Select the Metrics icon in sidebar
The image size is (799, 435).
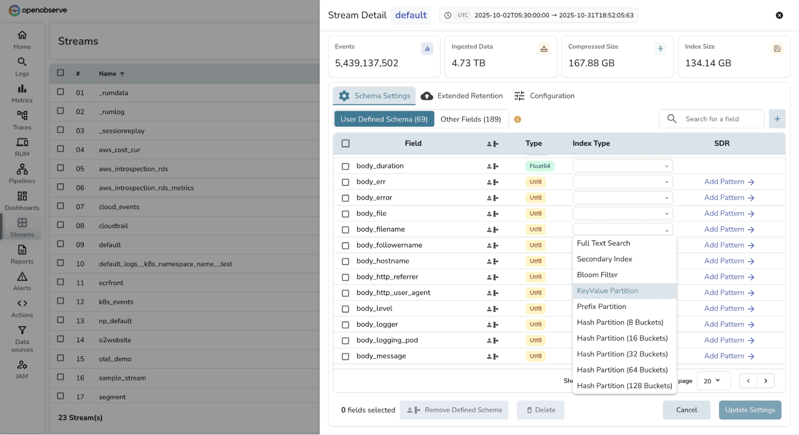click(x=22, y=93)
